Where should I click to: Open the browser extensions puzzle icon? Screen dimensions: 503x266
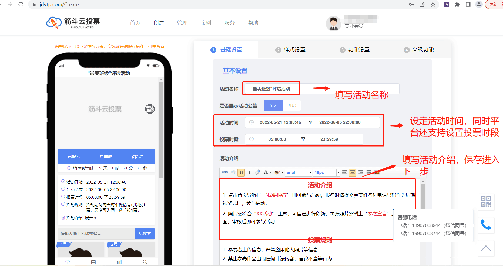coord(457,4)
